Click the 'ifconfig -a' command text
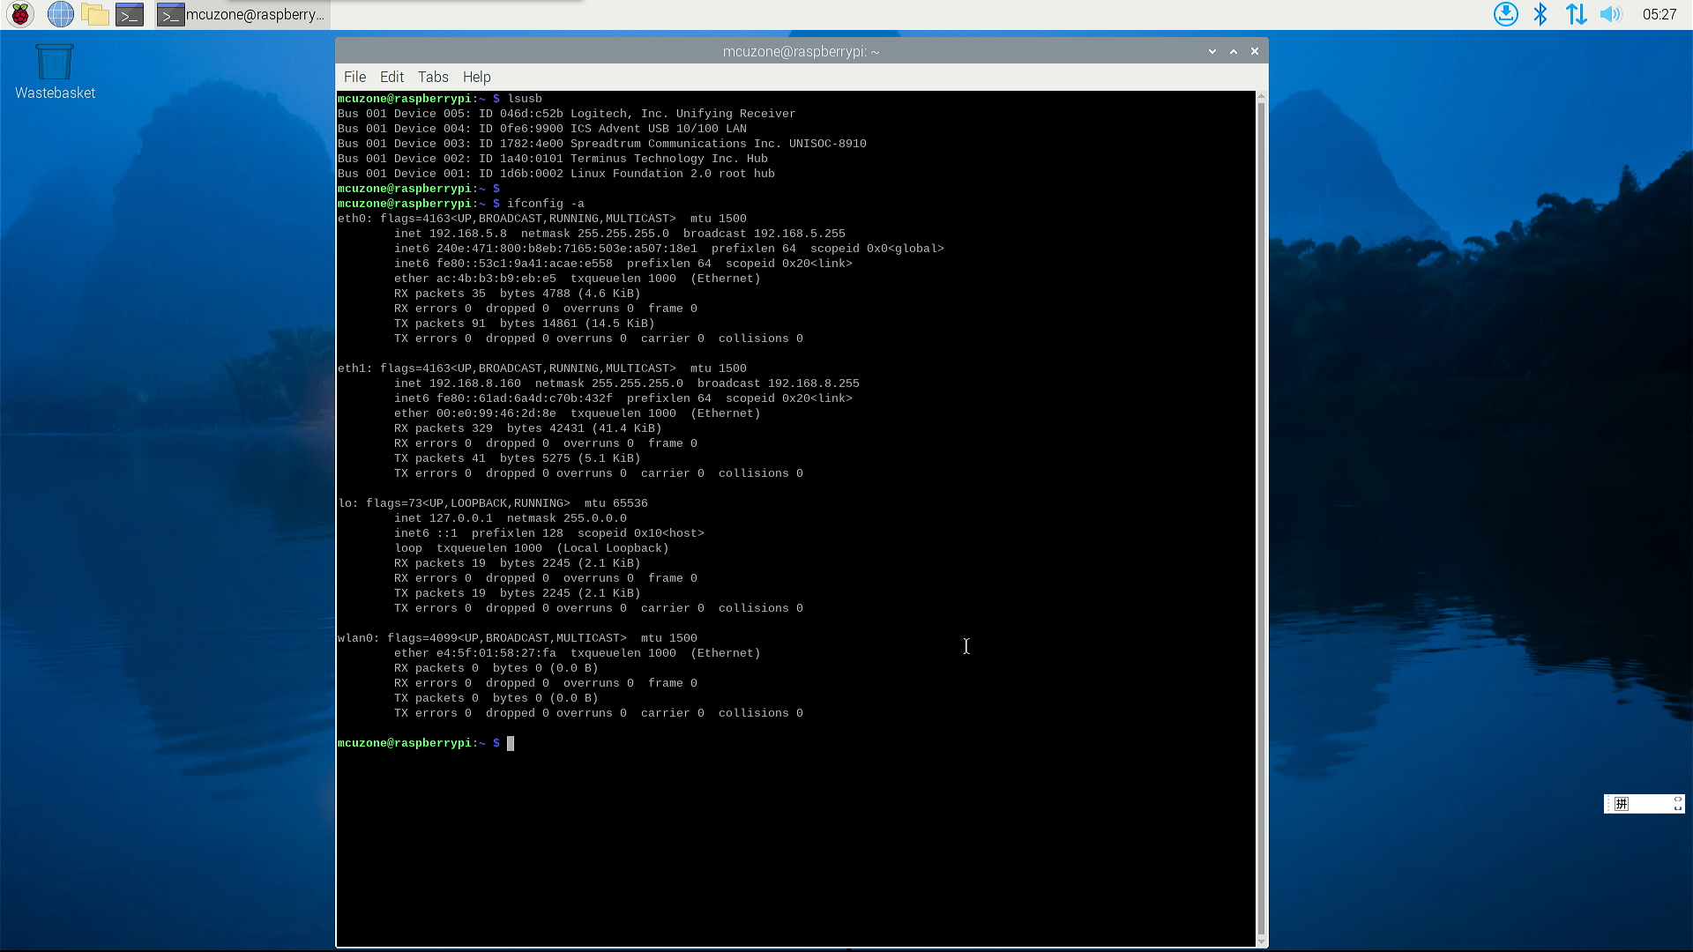Screen dimensions: 1693x952 coord(545,204)
